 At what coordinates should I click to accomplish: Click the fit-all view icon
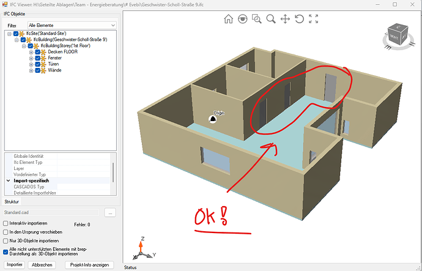(x=314, y=19)
